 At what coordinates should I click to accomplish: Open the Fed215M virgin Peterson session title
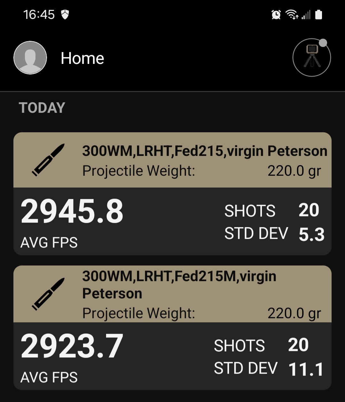179,285
